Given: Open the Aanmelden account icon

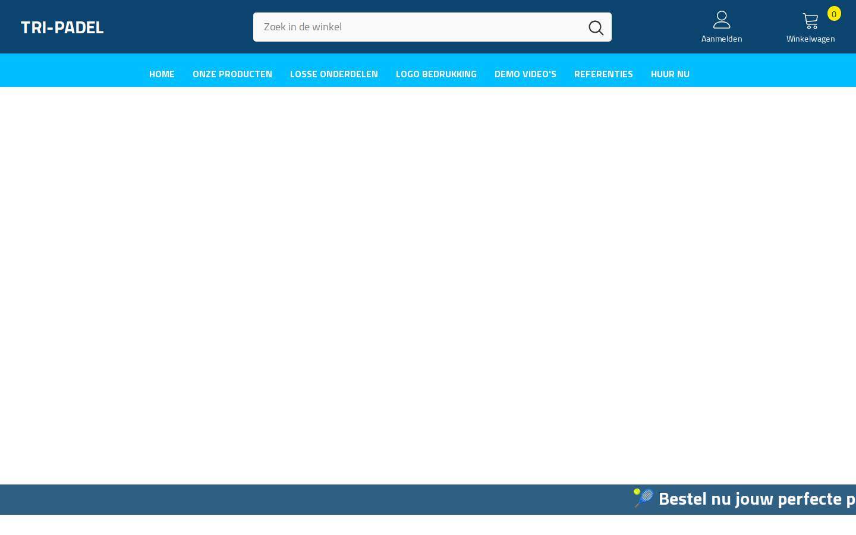Looking at the screenshot, I should 722,20.
